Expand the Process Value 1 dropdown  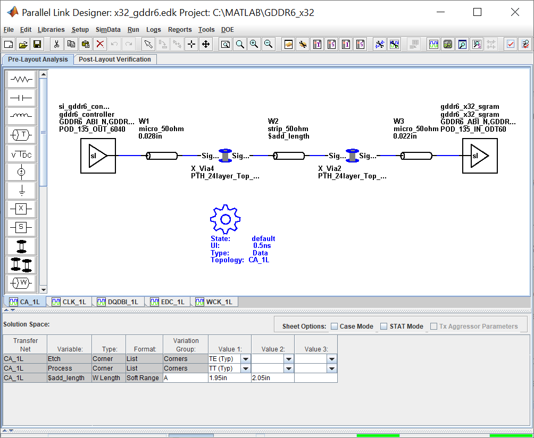(x=246, y=368)
